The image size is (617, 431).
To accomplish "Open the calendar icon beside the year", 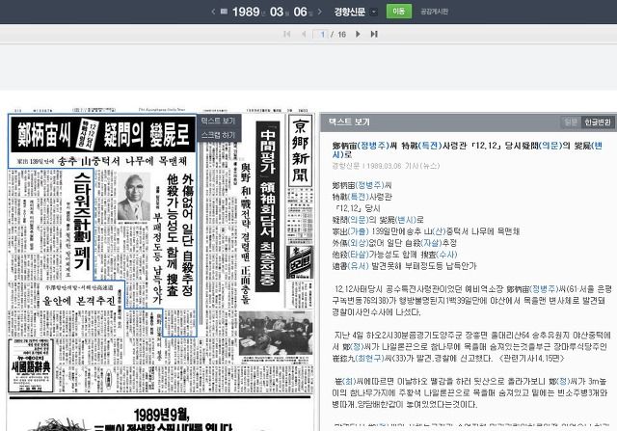I will 224,12.
